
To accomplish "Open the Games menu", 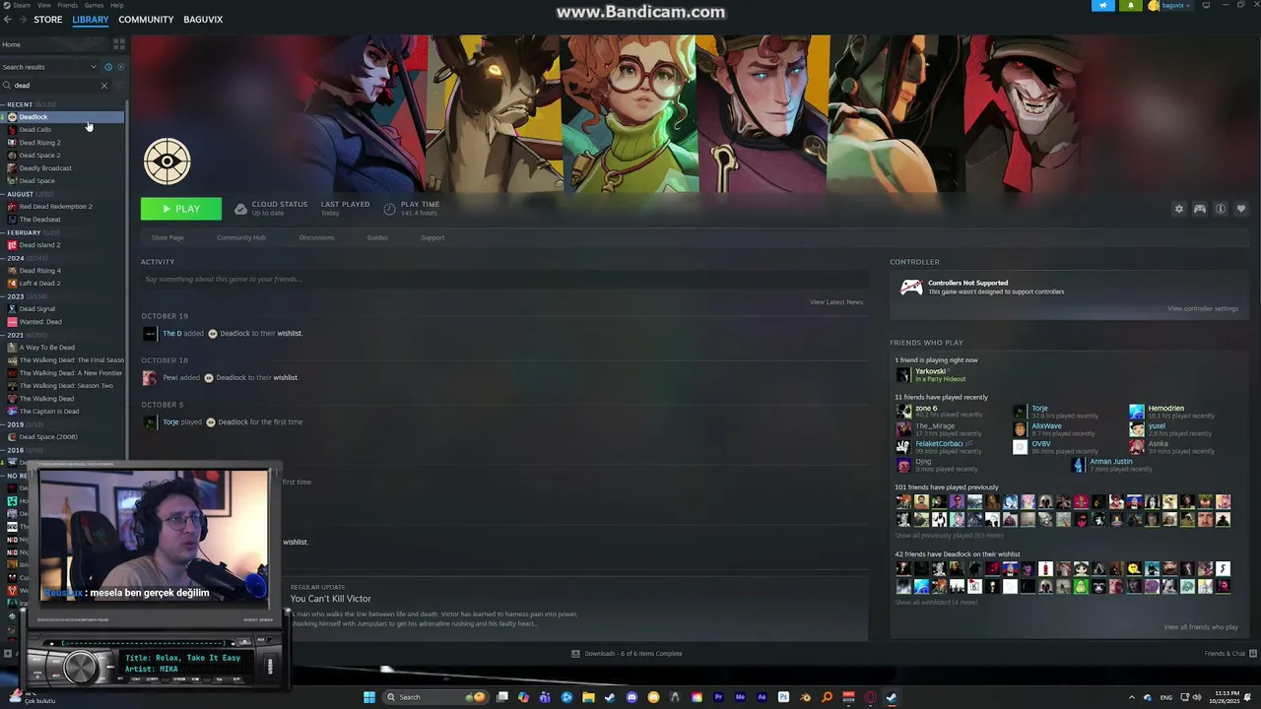I will point(94,5).
